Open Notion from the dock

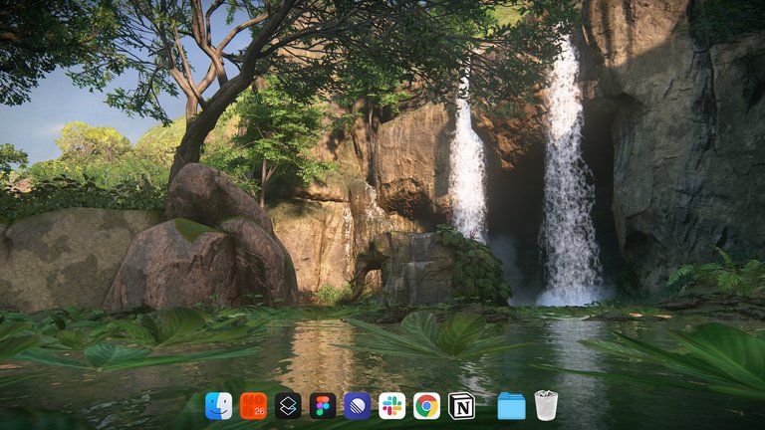pos(461,406)
